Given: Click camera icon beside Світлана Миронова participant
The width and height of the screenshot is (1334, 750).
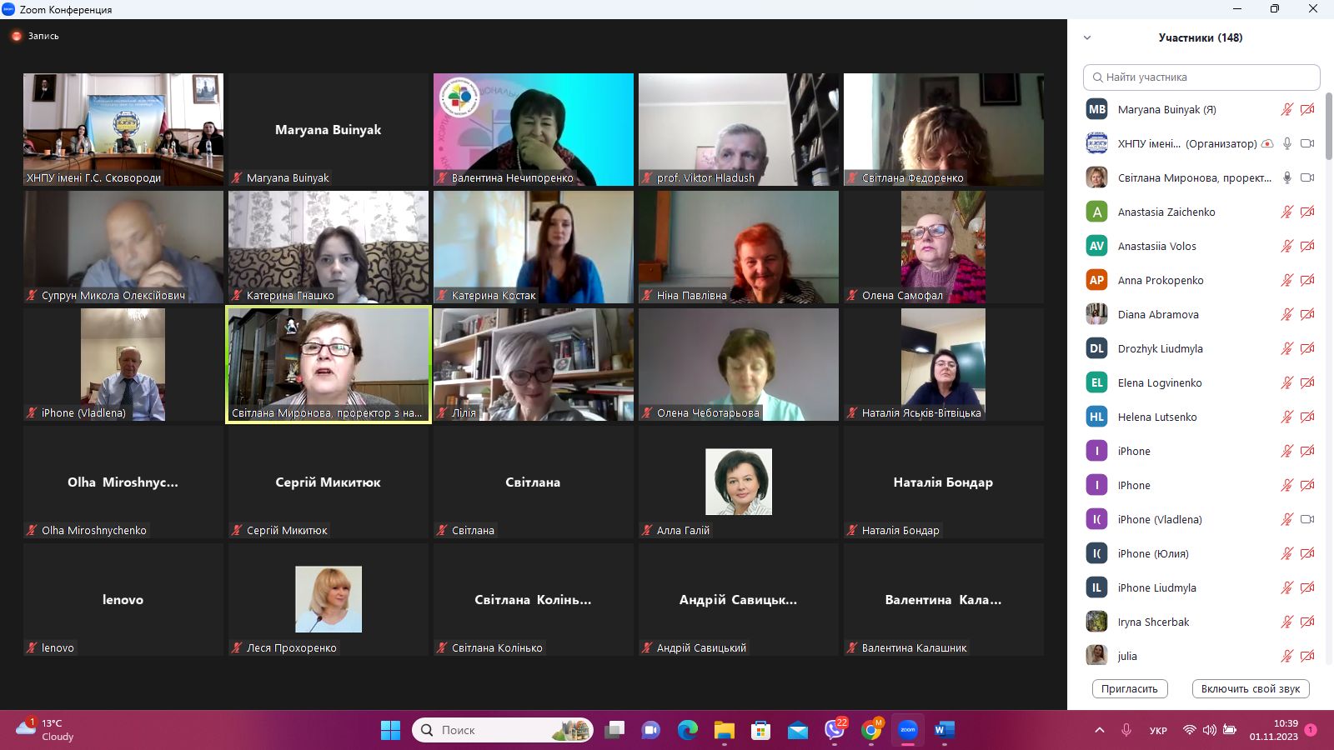Looking at the screenshot, I should click(x=1307, y=177).
